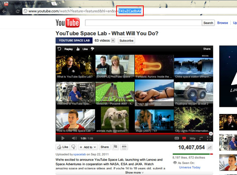Expand the 63 videos dropdown arrow
The image size is (237, 175).
pyautogui.click(x=113, y=41)
